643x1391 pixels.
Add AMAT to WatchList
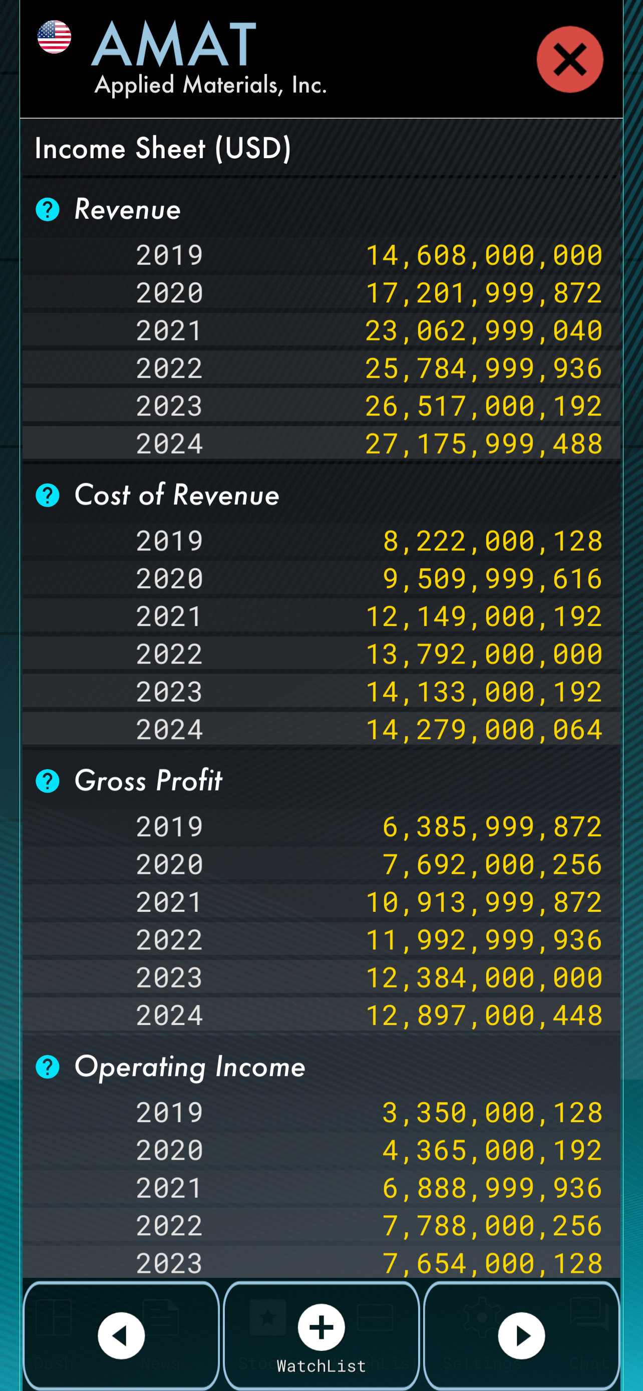pyautogui.click(x=321, y=1335)
